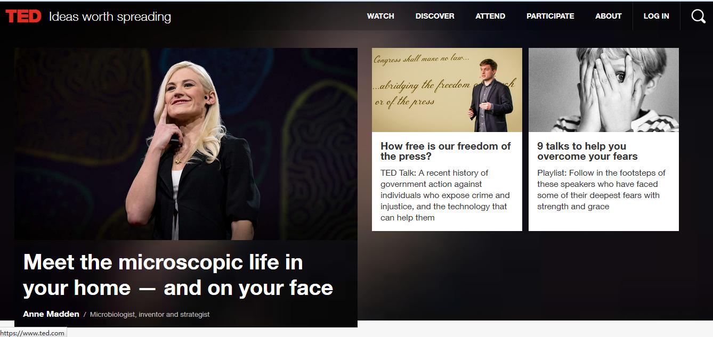Open the DISCOVER menu

point(435,16)
